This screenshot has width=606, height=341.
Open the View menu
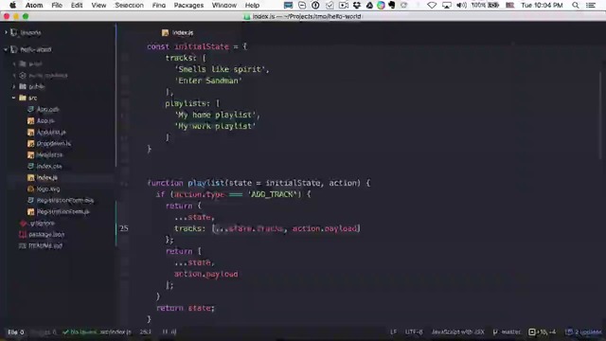tap(98, 5)
